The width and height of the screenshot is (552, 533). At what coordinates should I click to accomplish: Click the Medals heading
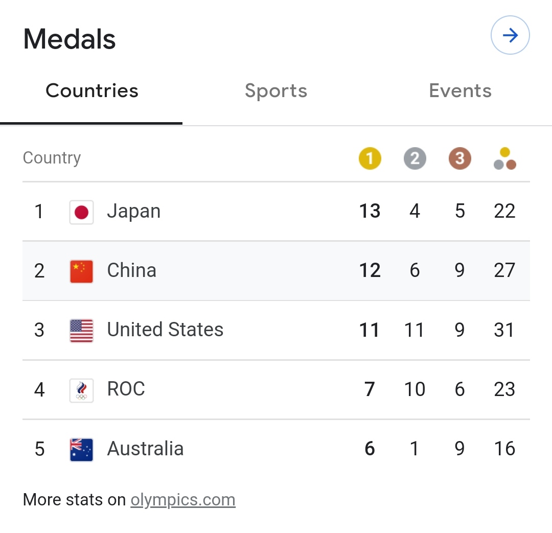70,39
